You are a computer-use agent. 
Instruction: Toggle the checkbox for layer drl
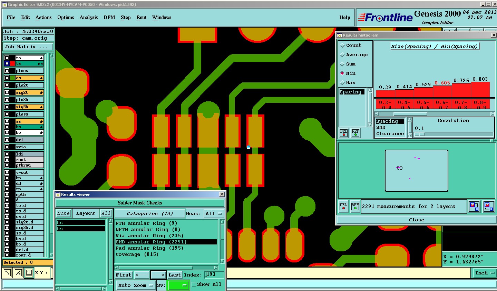[7, 140]
